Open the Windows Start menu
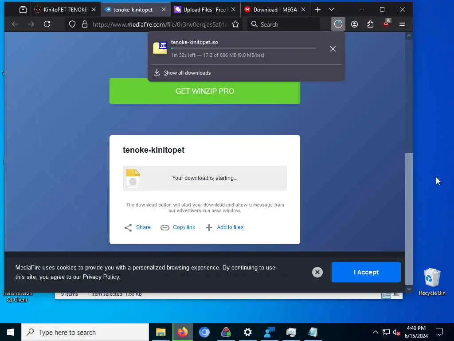The height and width of the screenshot is (341, 454). point(11,332)
